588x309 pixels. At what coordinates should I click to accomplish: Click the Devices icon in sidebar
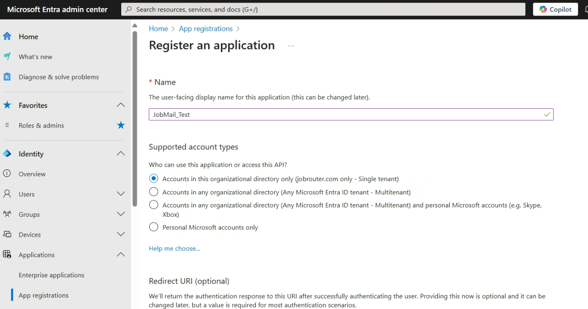7,234
